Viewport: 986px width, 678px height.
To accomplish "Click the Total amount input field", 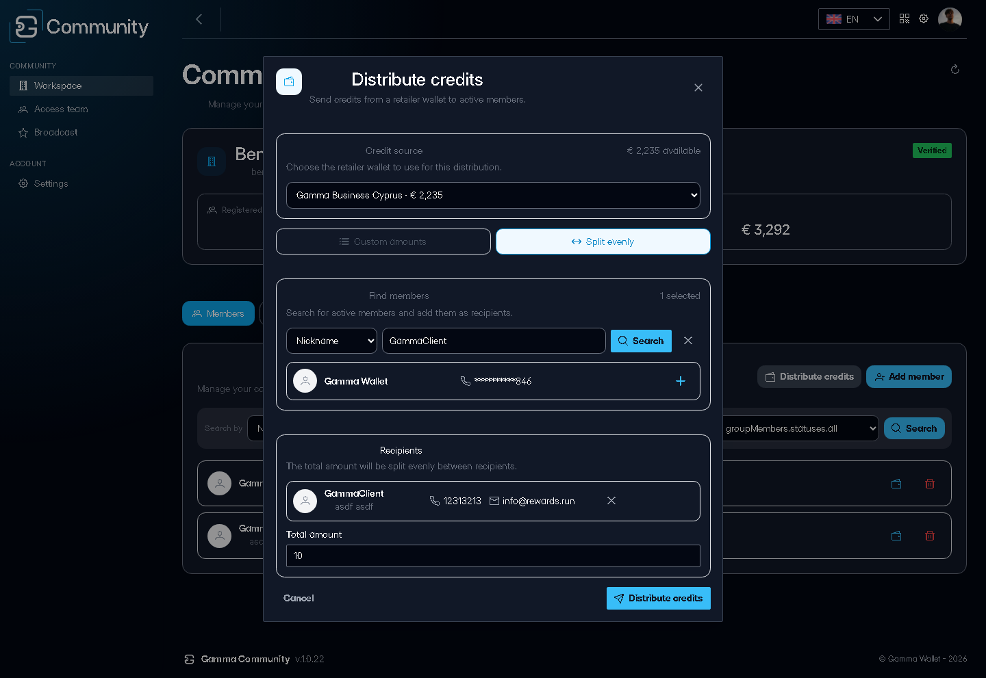I will [x=493, y=556].
